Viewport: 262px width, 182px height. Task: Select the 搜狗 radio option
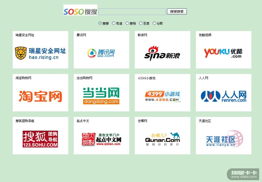(x=127, y=23)
